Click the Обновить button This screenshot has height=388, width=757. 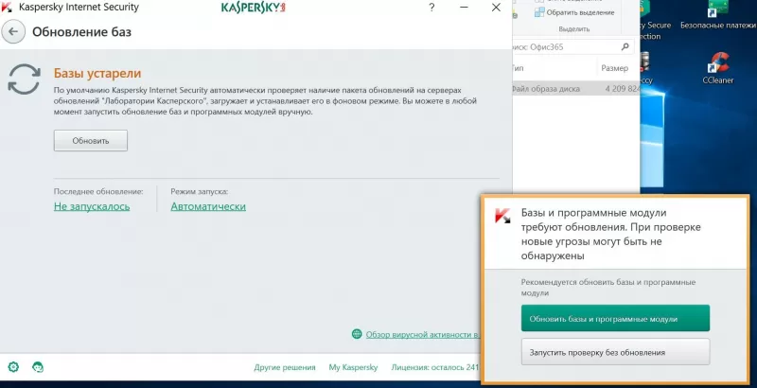(91, 141)
